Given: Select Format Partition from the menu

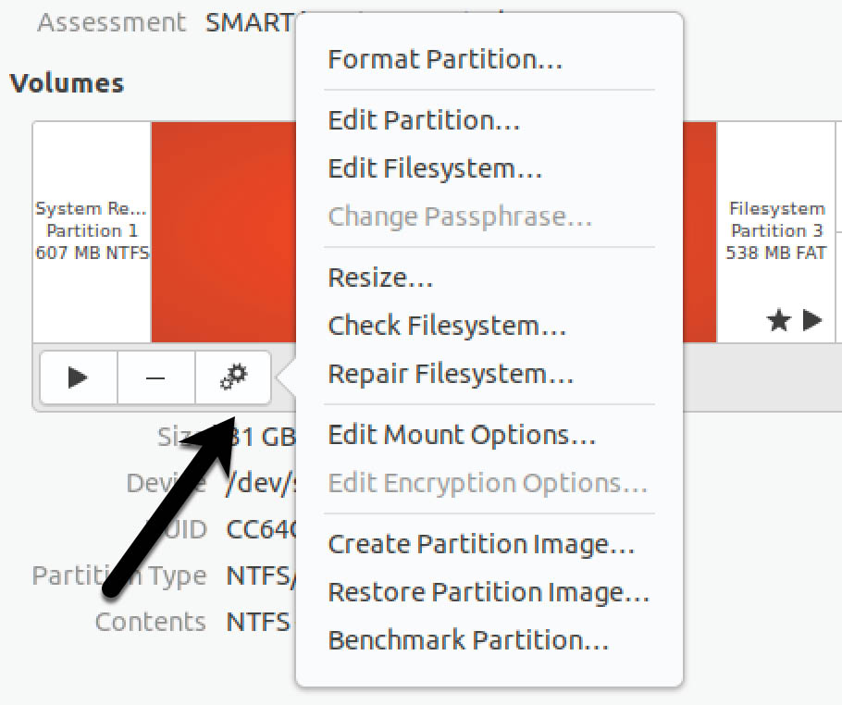Looking at the screenshot, I should (445, 60).
